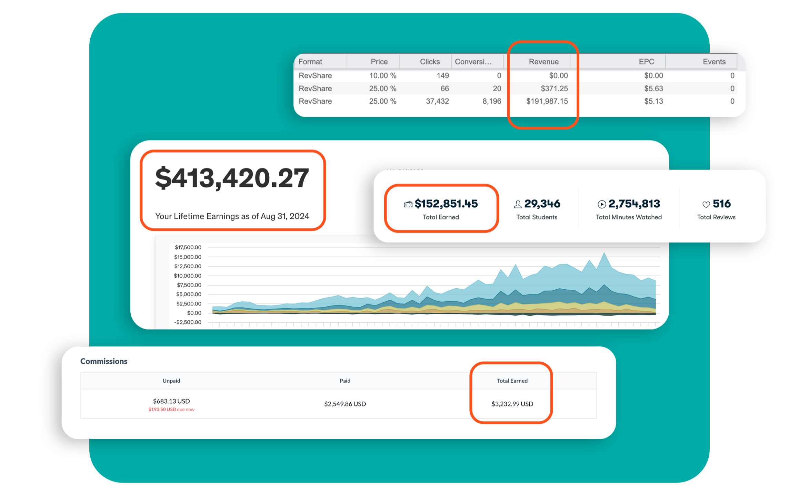The width and height of the screenshot is (799, 496).
Task: Click the EPC column header
Action: (x=646, y=62)
